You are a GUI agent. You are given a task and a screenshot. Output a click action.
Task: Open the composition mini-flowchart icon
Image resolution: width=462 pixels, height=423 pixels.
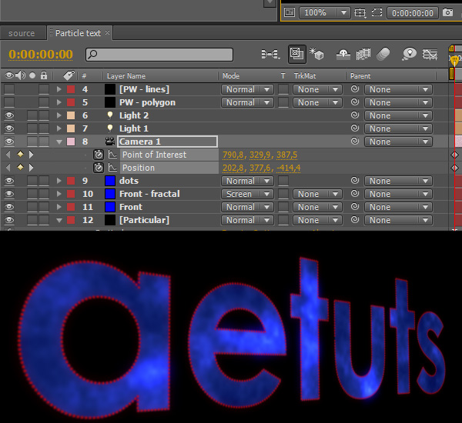pyautogui.click(x=270, y=55)
